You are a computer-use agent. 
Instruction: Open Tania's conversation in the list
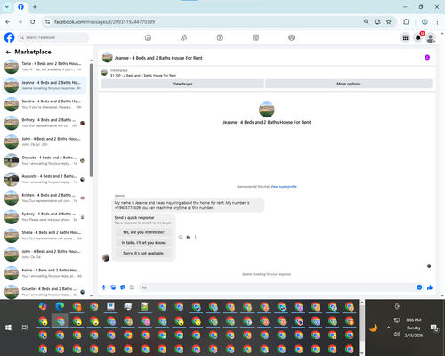(x=44, y=67)
